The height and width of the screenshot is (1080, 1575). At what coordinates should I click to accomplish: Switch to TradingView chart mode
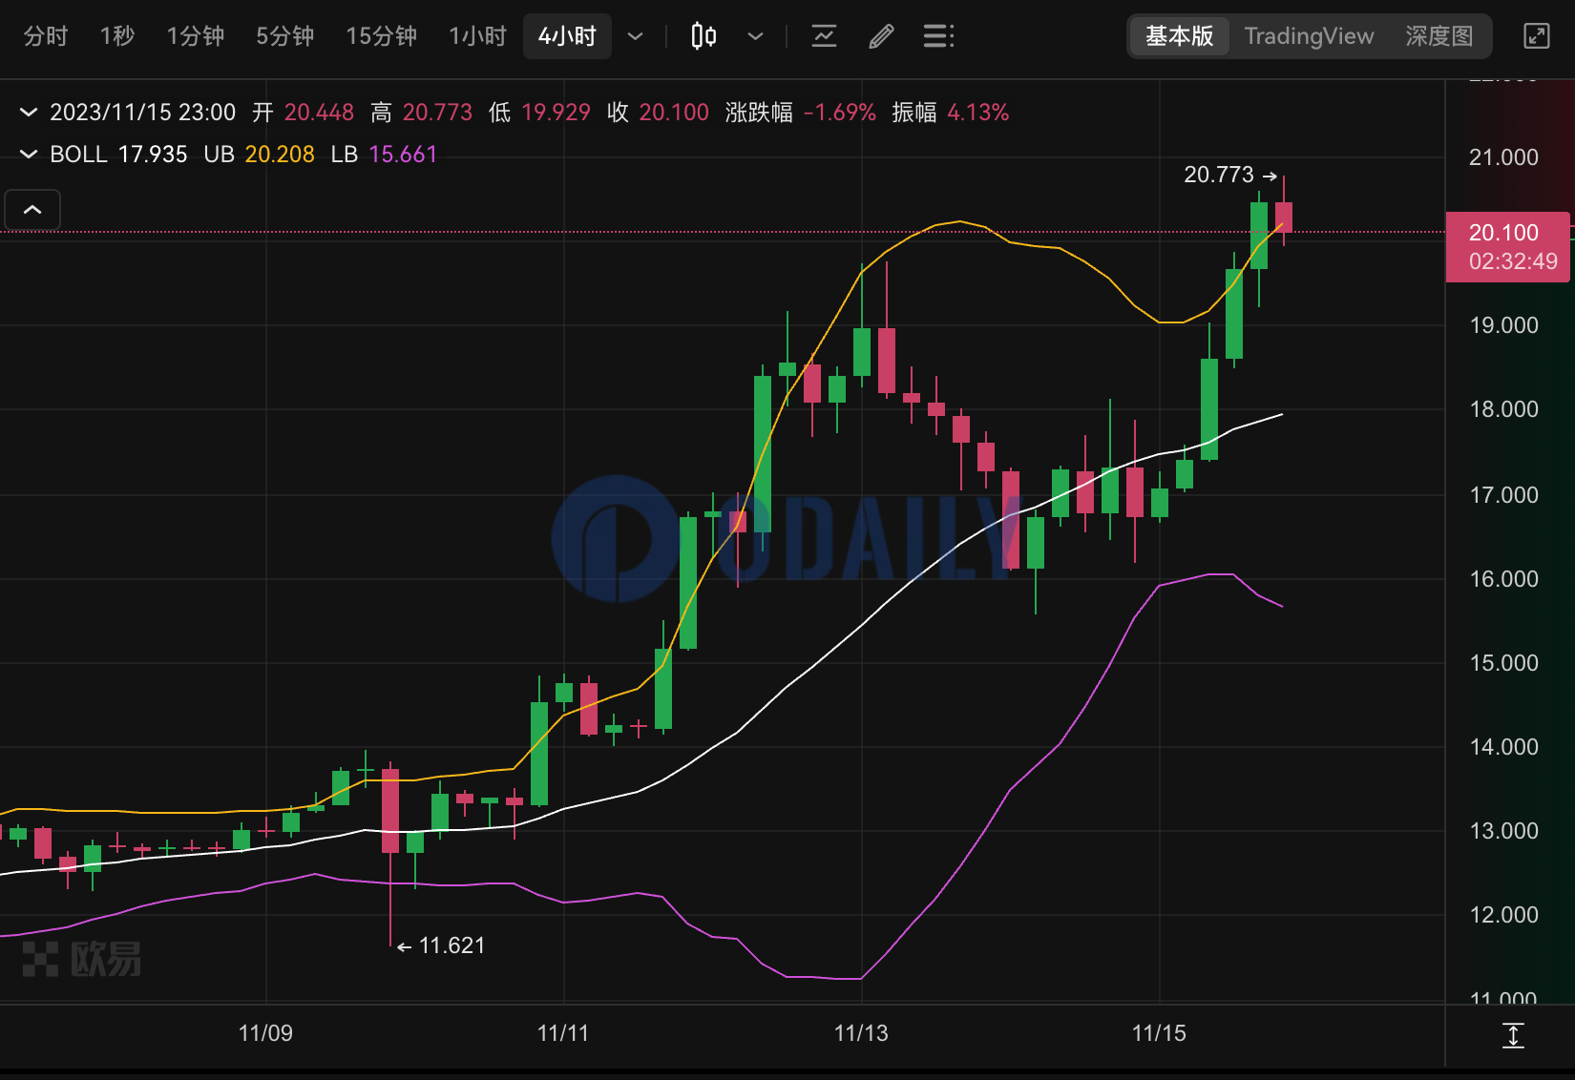[1309, 36]
